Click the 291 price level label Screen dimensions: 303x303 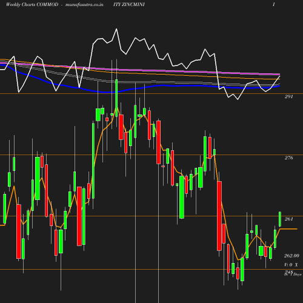[289, 96]
